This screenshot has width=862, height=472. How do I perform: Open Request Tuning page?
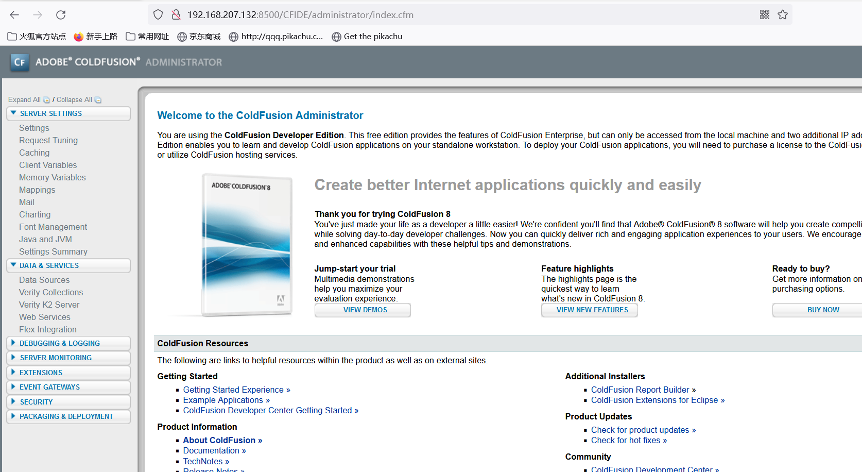(48, 140)
